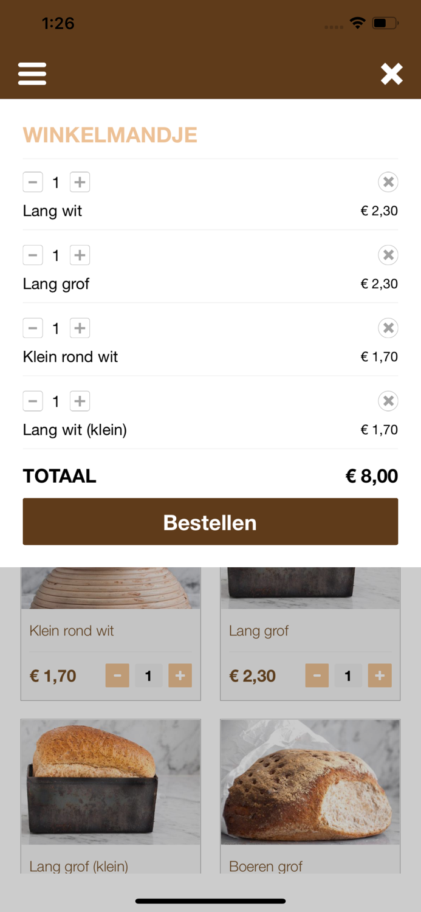421x912 pixels.
Task: Close the Winkelmandje overlay
Action: tap(391, 74)
